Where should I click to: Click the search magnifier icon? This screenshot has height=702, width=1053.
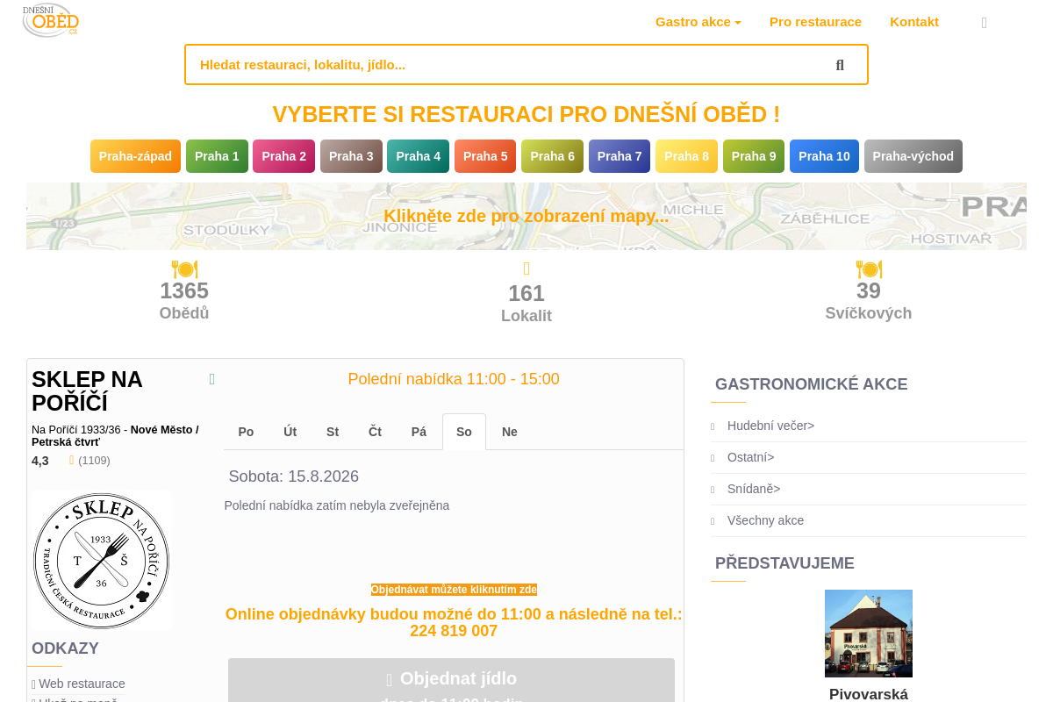(x=840, y=65)
